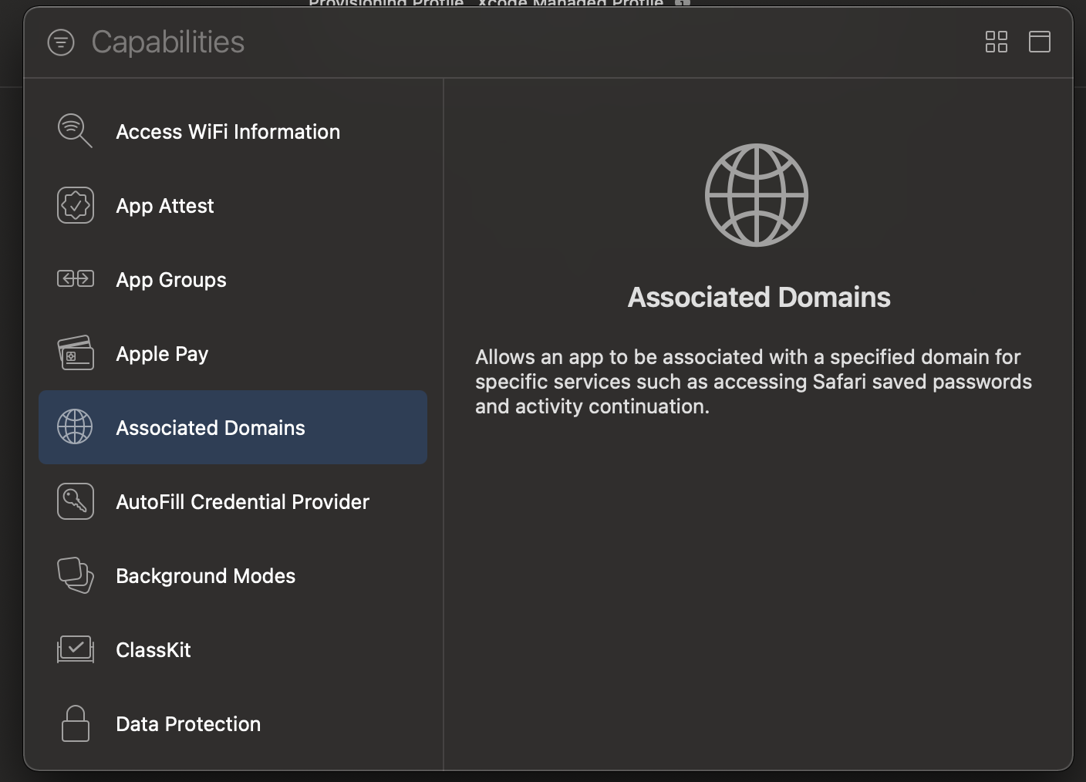Click the App Groups linked-boxes icon
The width and height of the screenshot is (1086, 782).
[76, 279]
